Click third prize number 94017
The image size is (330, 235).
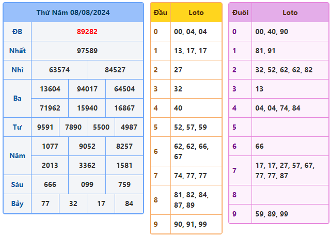tap(87, 89)
